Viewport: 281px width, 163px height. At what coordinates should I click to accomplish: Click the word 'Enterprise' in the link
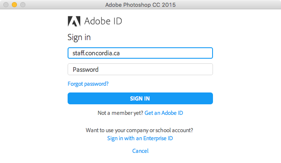pos(155,138)
